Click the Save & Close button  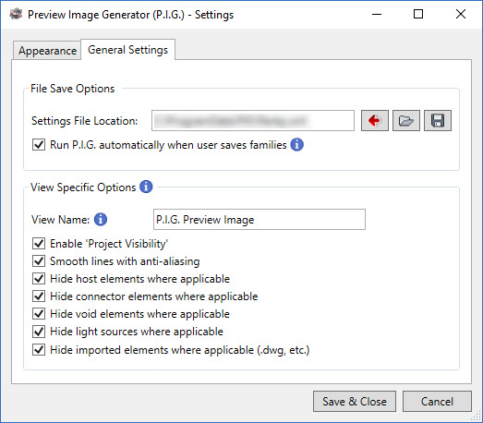355,401
